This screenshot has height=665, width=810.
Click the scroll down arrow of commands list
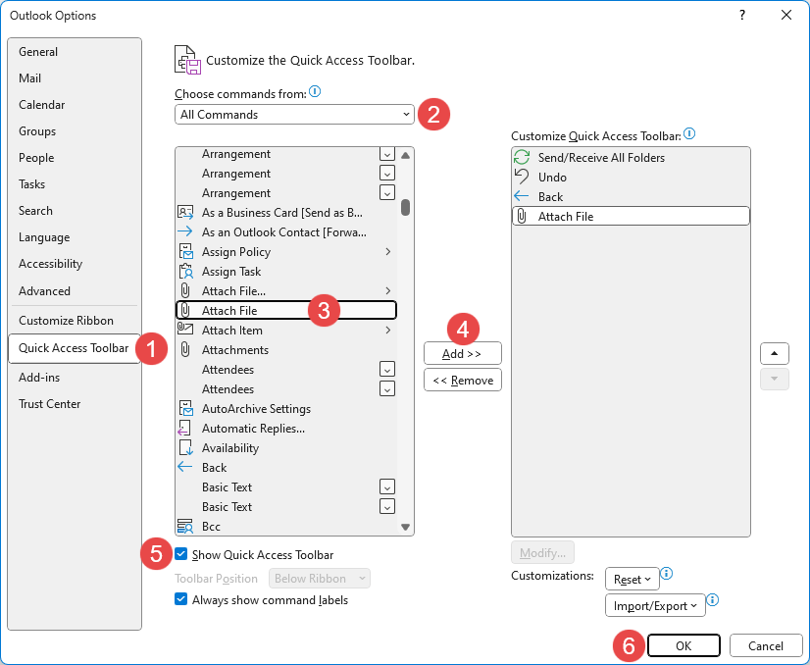(x=406, y=527)
